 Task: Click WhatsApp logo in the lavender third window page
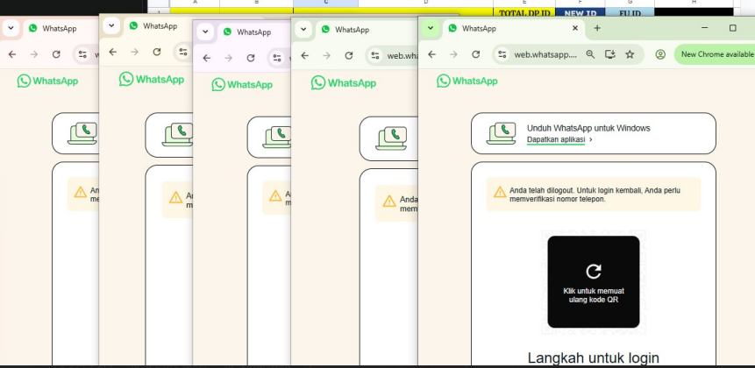point(242,85)
